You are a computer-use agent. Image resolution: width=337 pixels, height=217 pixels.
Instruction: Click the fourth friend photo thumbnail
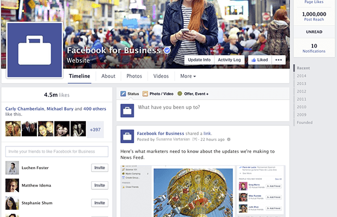point(62,129)
